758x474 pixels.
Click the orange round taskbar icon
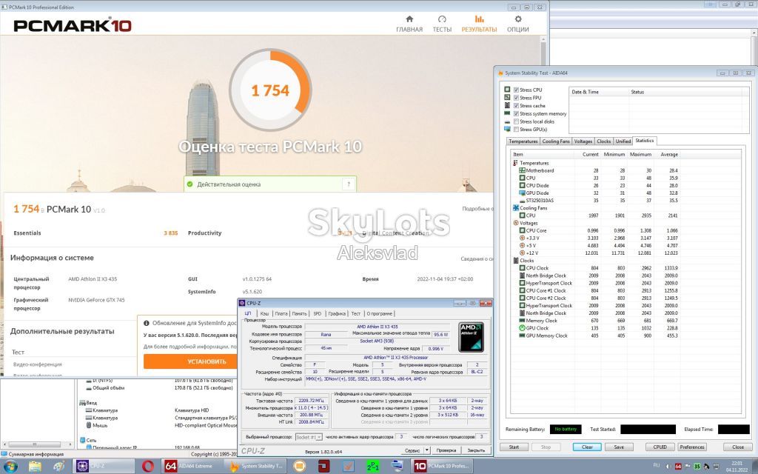[299, 467]
